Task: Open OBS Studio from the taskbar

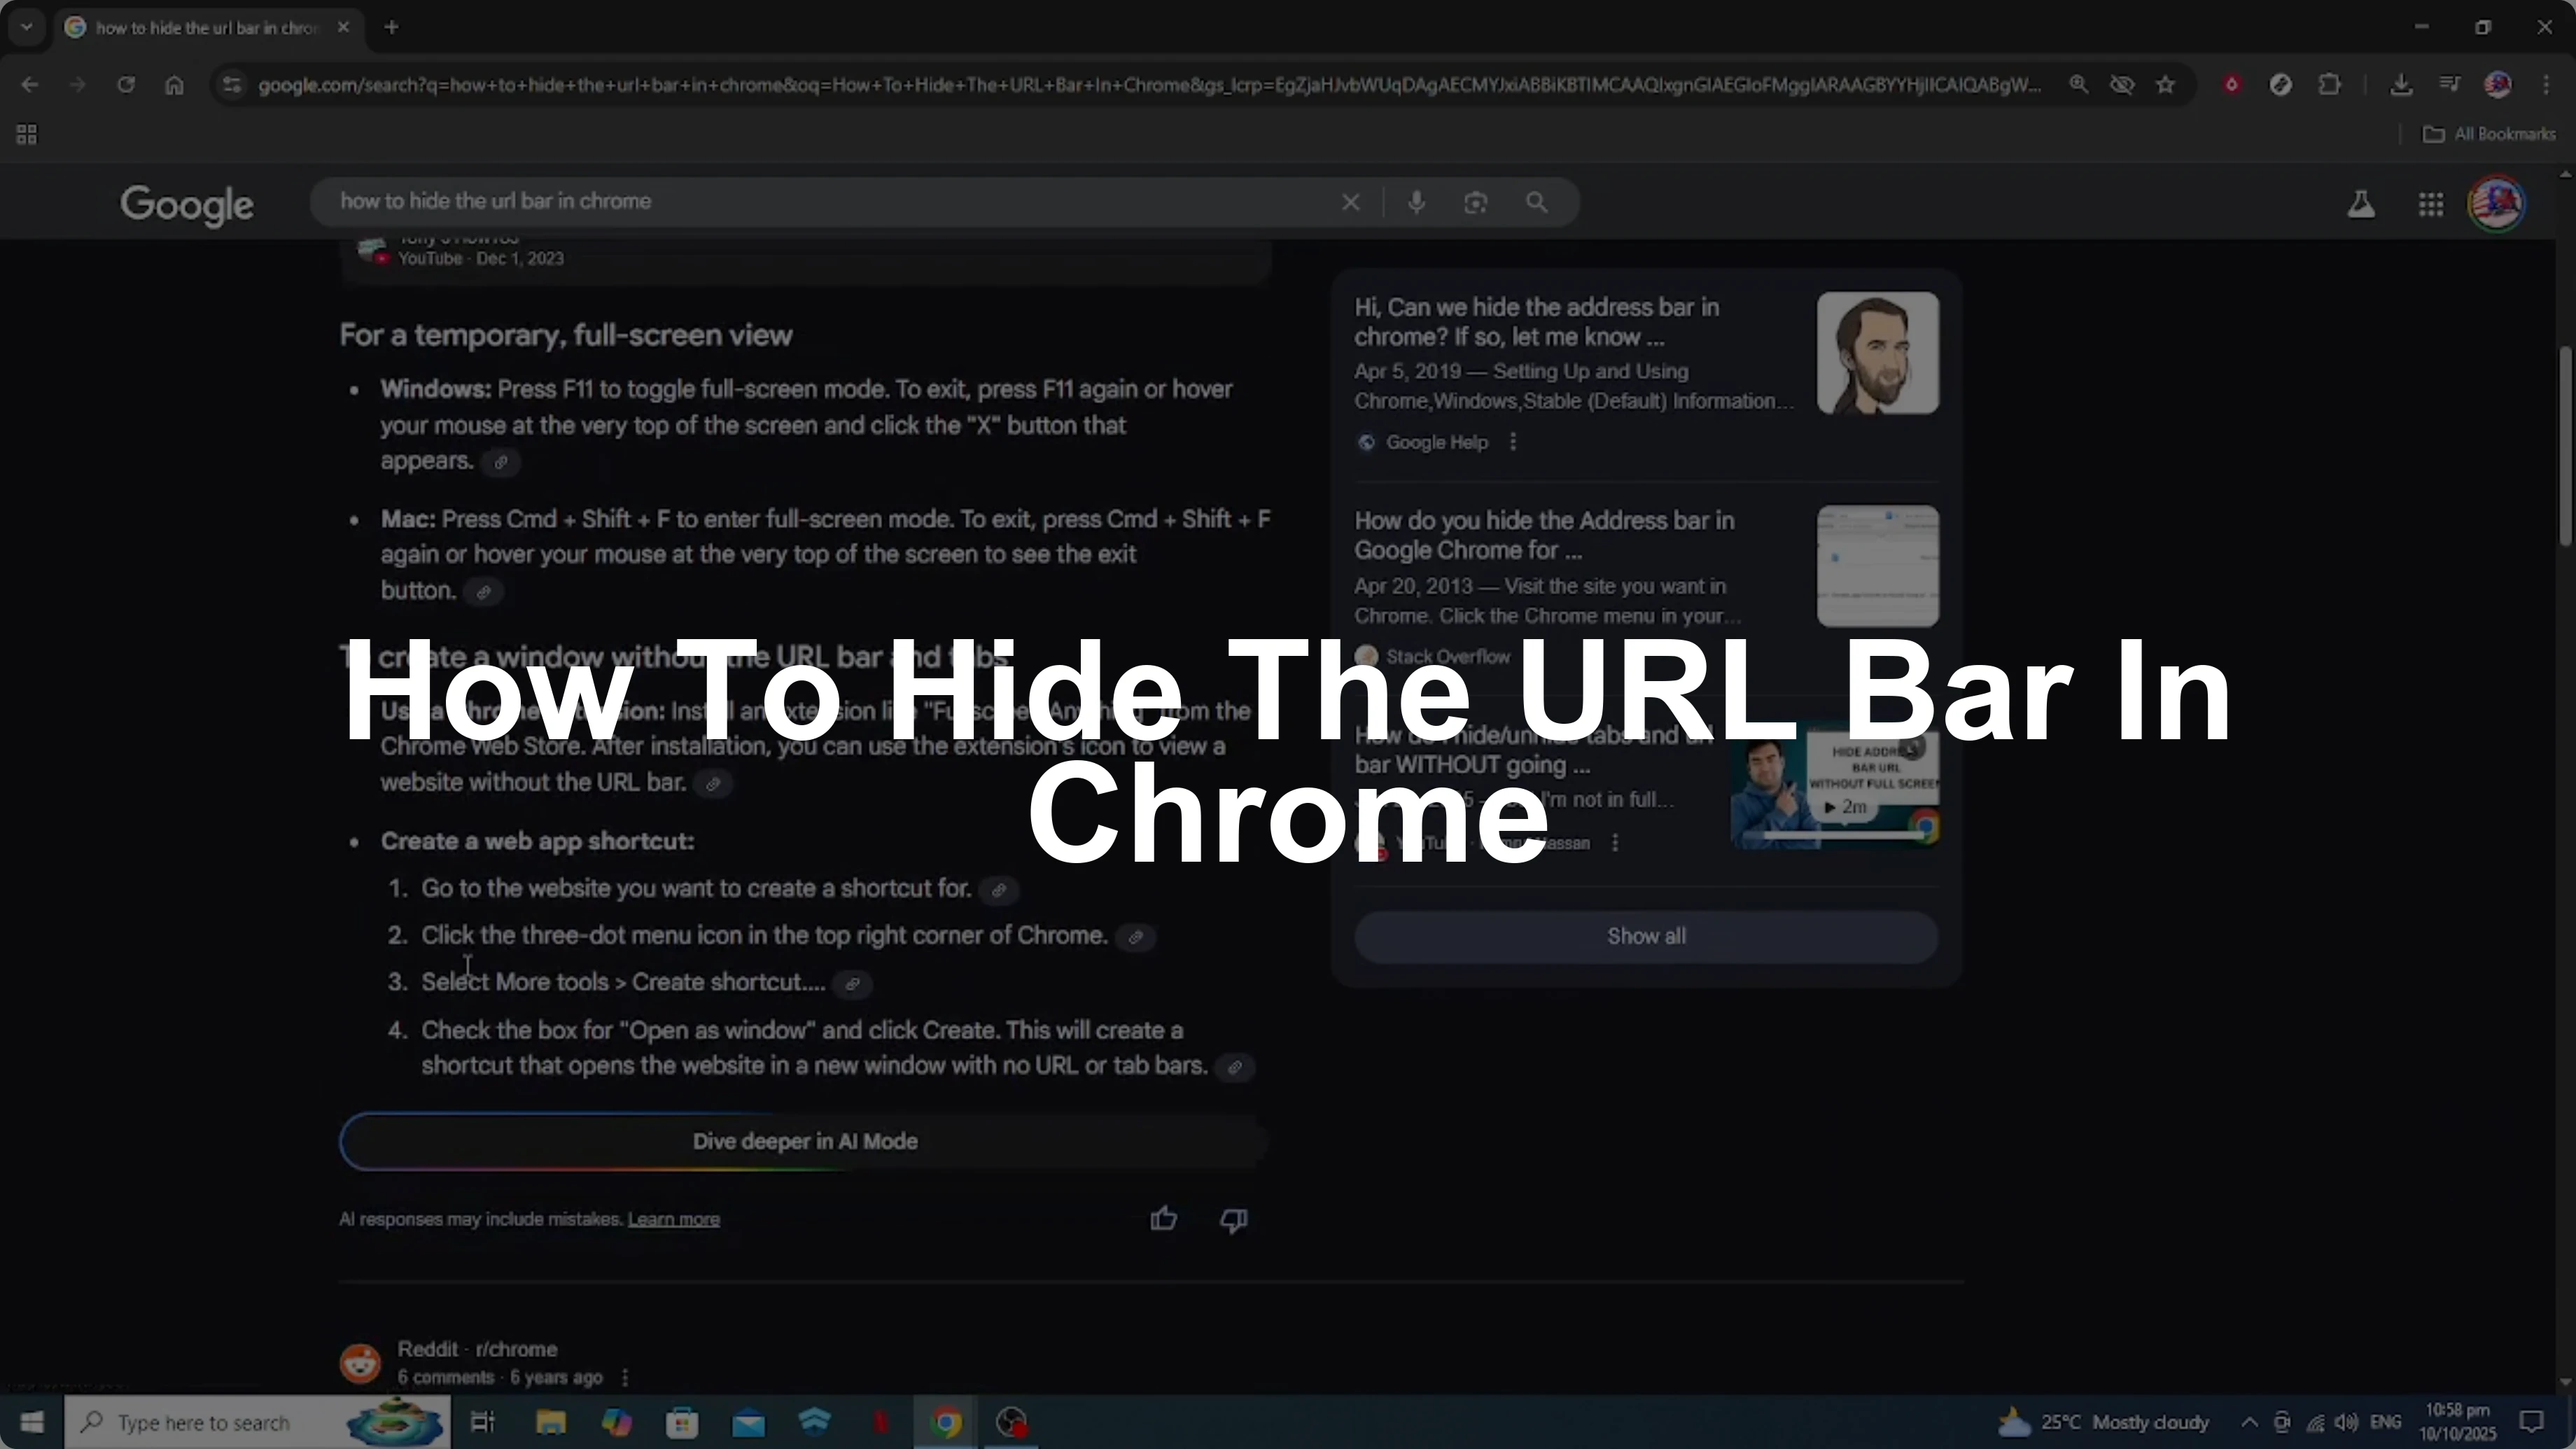Action: [1010, 1422]
